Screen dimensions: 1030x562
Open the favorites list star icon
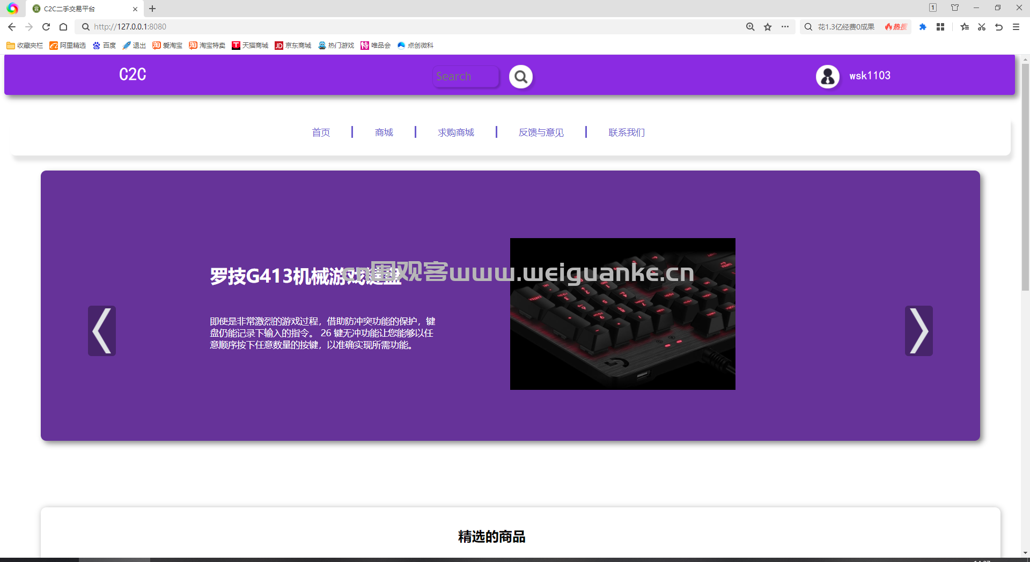(965, 27)
